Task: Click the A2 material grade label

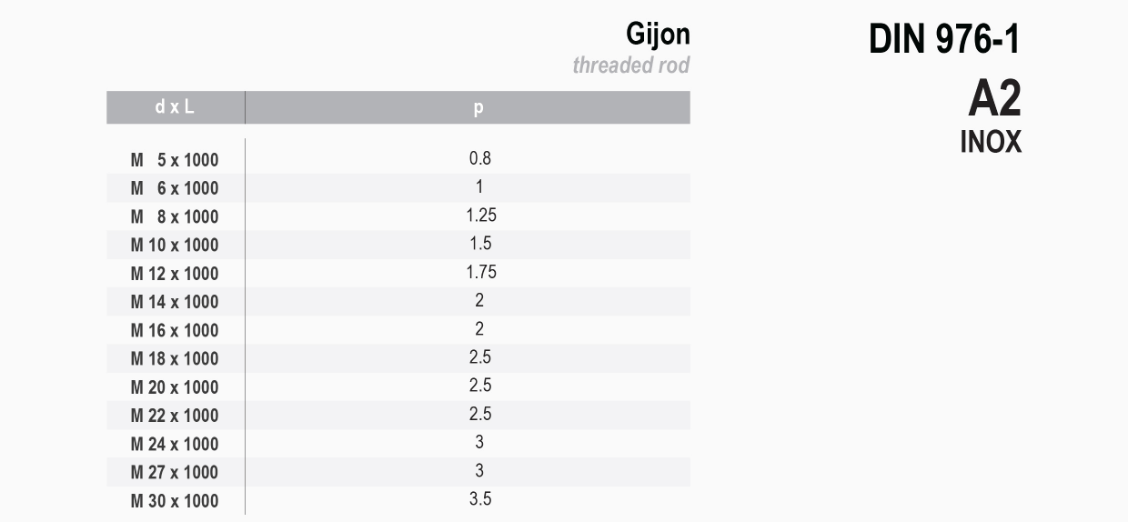Action: point(994,98)
